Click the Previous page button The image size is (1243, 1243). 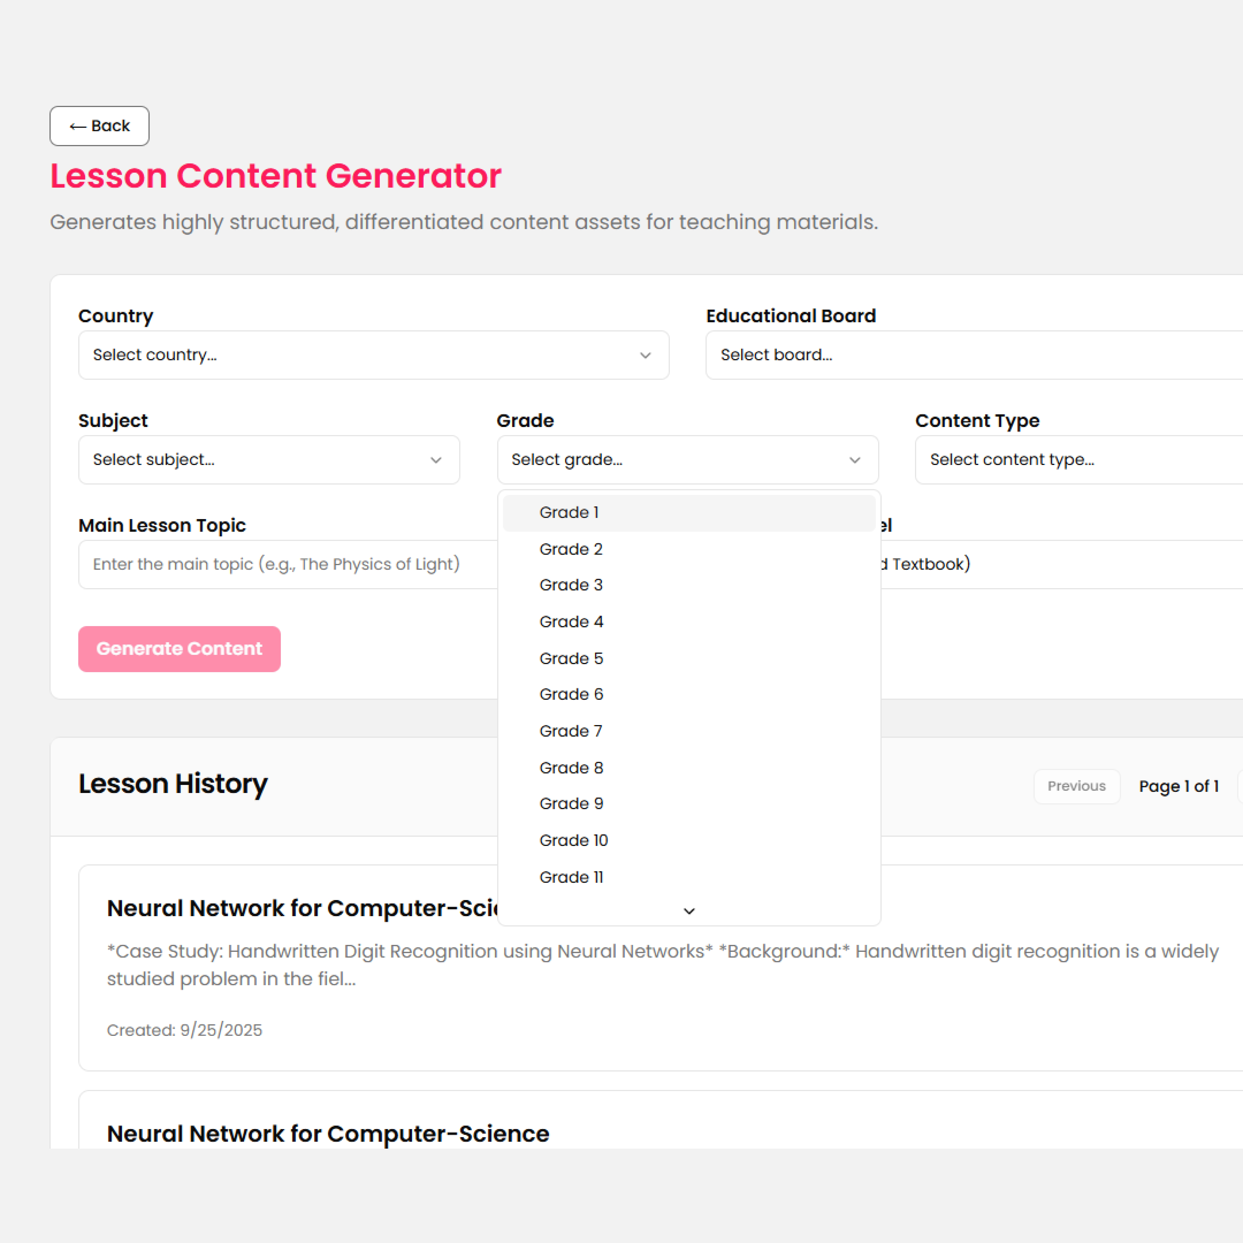coord(1076,786)
